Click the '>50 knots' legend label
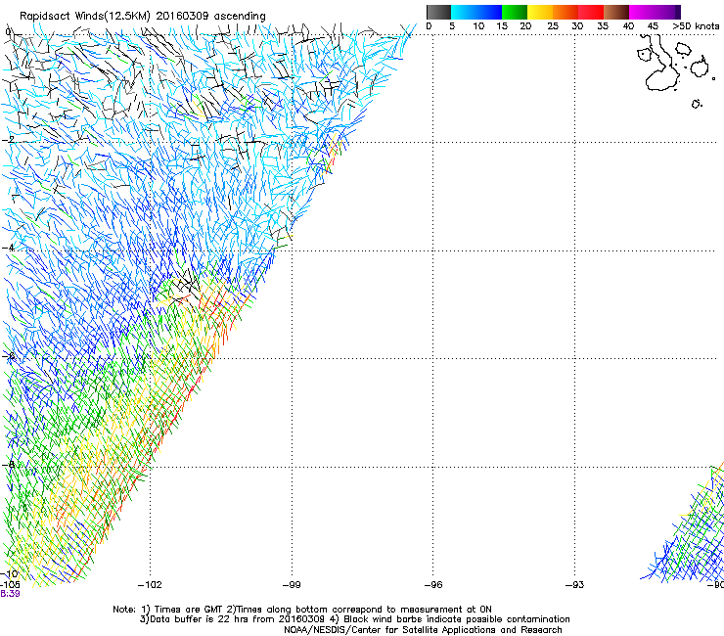This screenshot has height=636, width=724. pyautogui.click(x=696, y=26)
